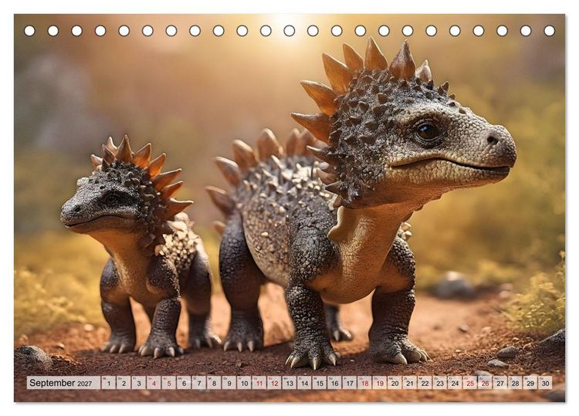Choose date 7 in the calendar strip
The height and width of the screenshot is (416, 579).
199,383
